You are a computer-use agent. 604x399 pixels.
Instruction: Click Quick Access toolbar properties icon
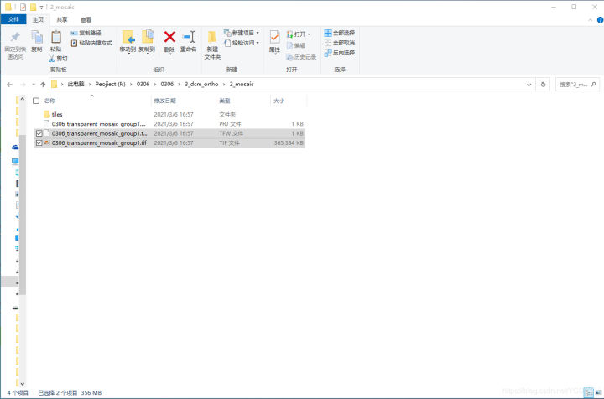pos(23,7)
